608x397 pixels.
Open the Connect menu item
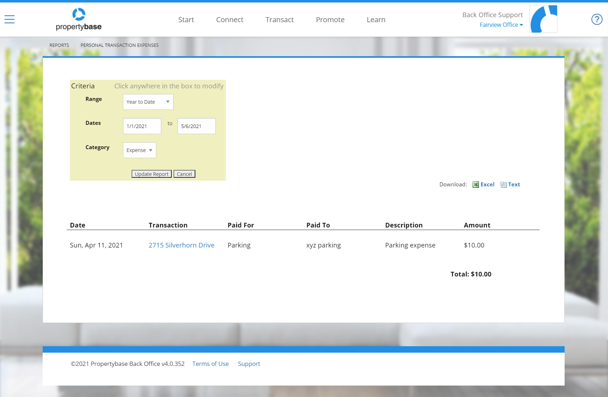point(229,20)
